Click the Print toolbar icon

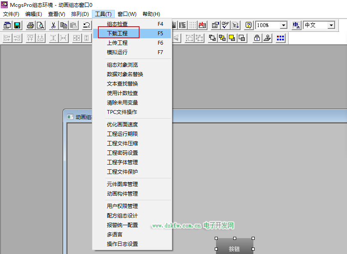(30, 25)
